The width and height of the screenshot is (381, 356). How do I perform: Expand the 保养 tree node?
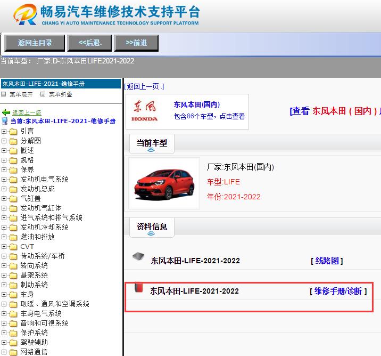(x=4, y=169)
